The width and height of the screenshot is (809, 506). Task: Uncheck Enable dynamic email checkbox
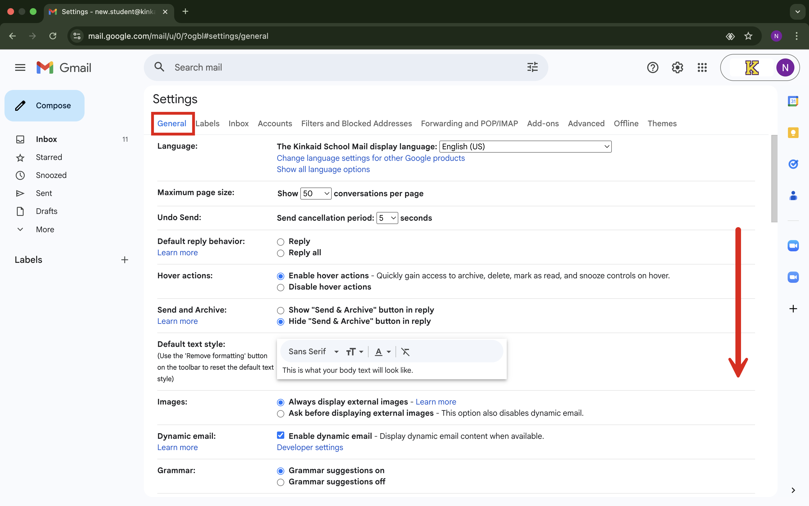[280, 435]
